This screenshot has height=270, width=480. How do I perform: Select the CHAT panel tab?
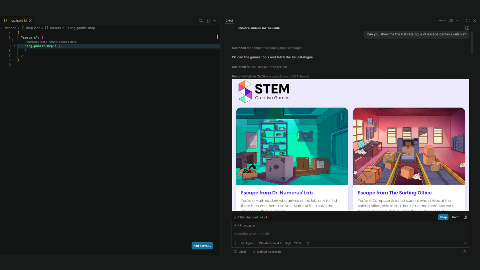[229, 21]
